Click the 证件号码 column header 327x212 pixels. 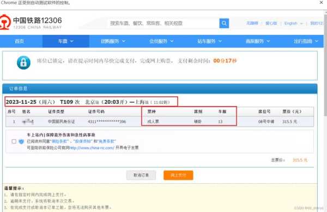coord(96,112)
